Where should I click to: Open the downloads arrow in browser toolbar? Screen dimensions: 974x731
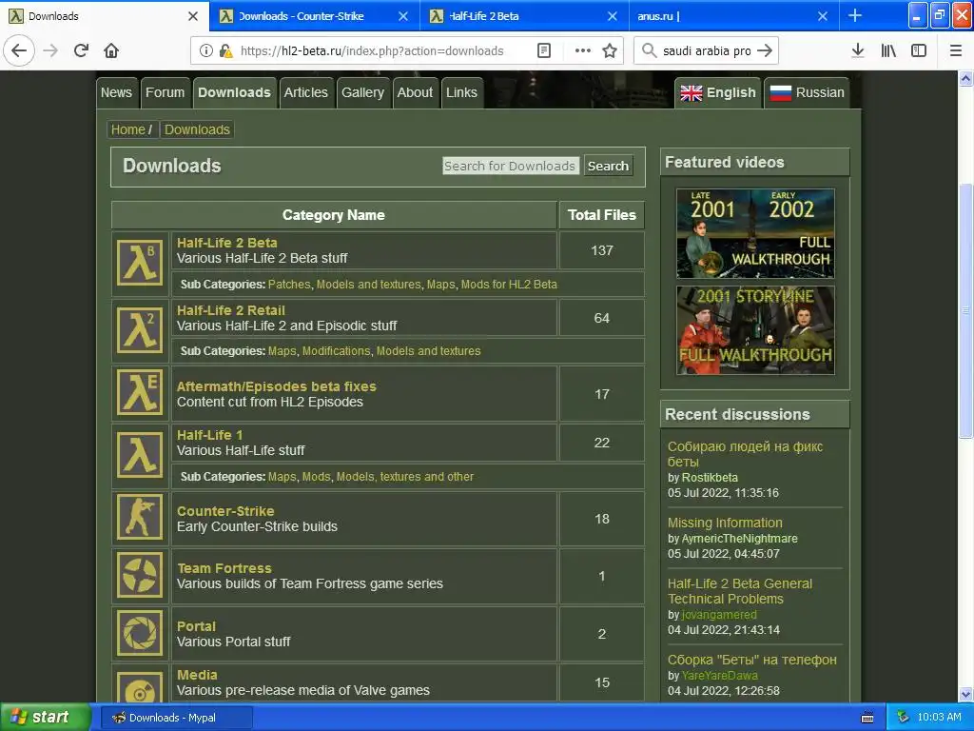pos(858,50)
